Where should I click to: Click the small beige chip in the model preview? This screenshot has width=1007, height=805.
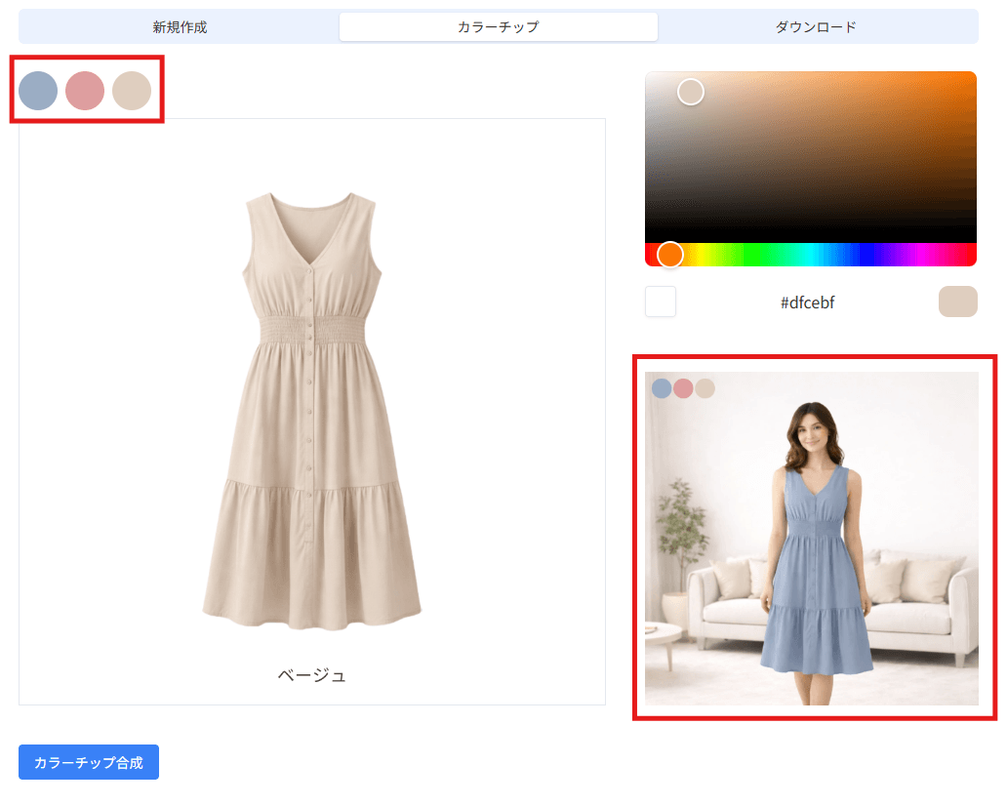[705, 388]
